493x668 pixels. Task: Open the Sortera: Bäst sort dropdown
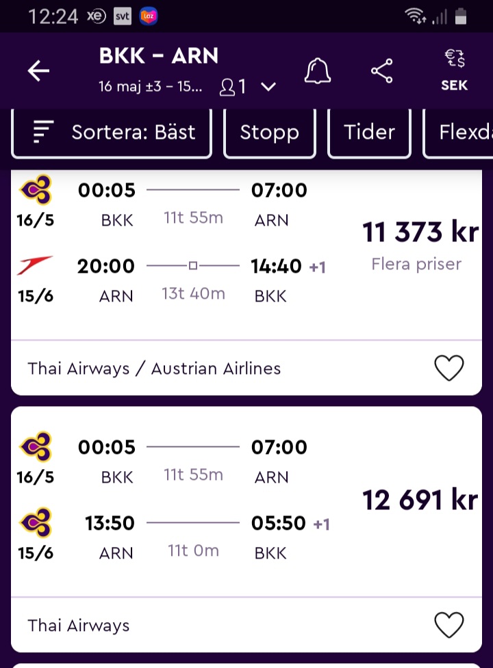(113, 132)
